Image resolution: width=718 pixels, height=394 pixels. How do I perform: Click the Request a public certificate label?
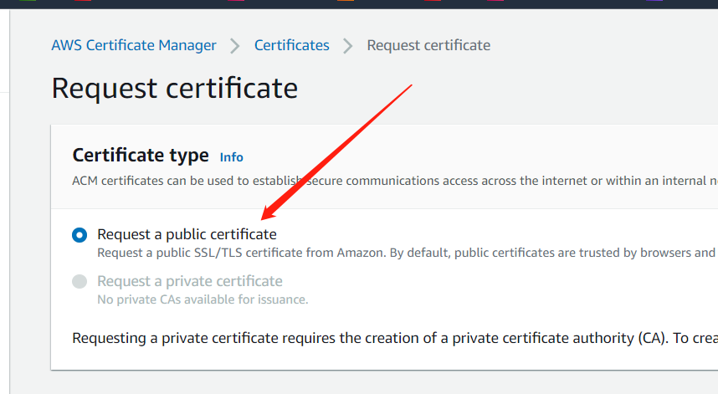[x=187, y=234]
